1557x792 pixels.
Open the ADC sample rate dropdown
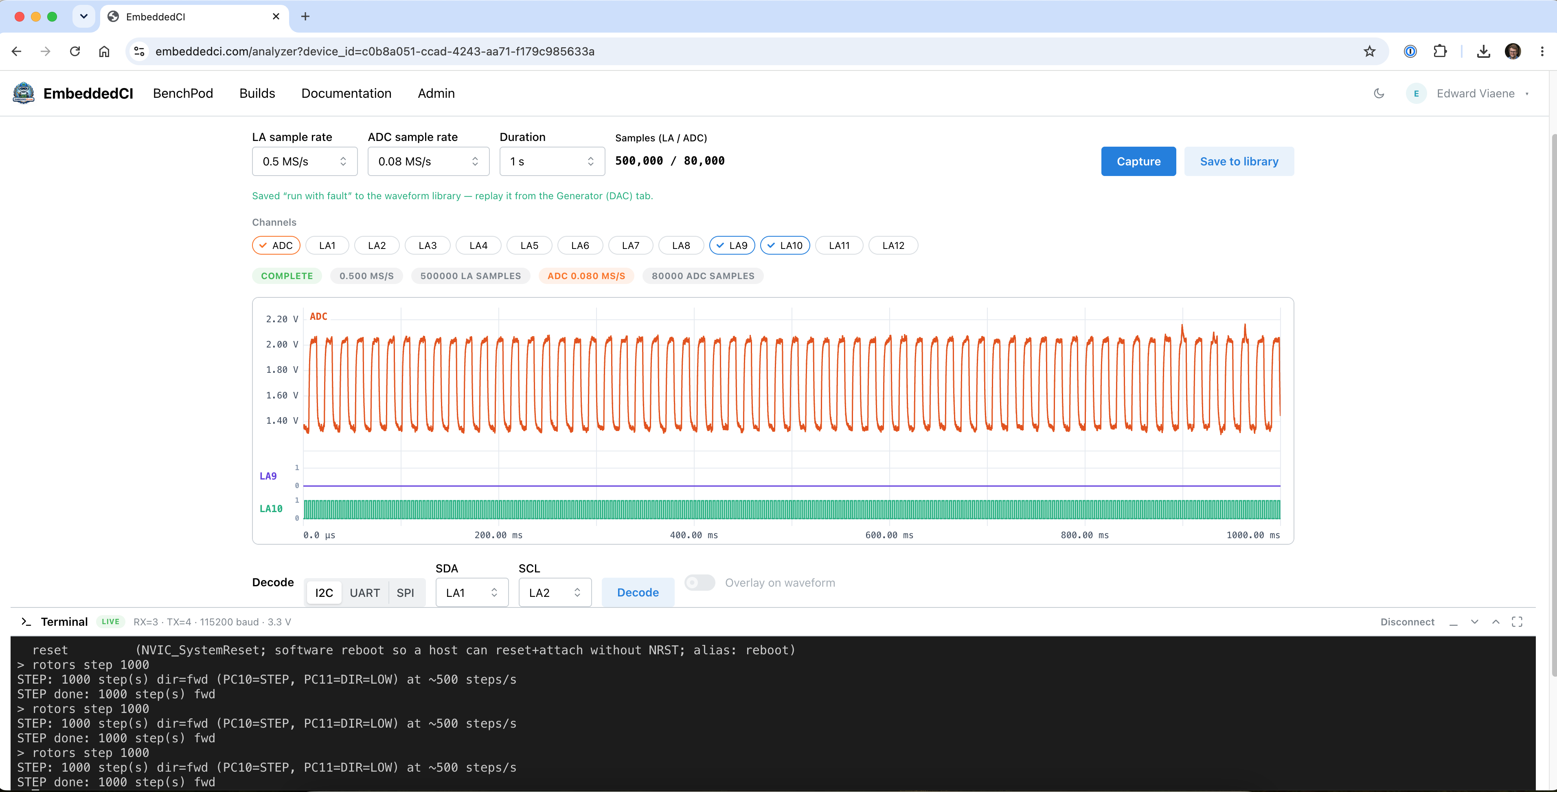pyautogui.click(x=428, y=161)
